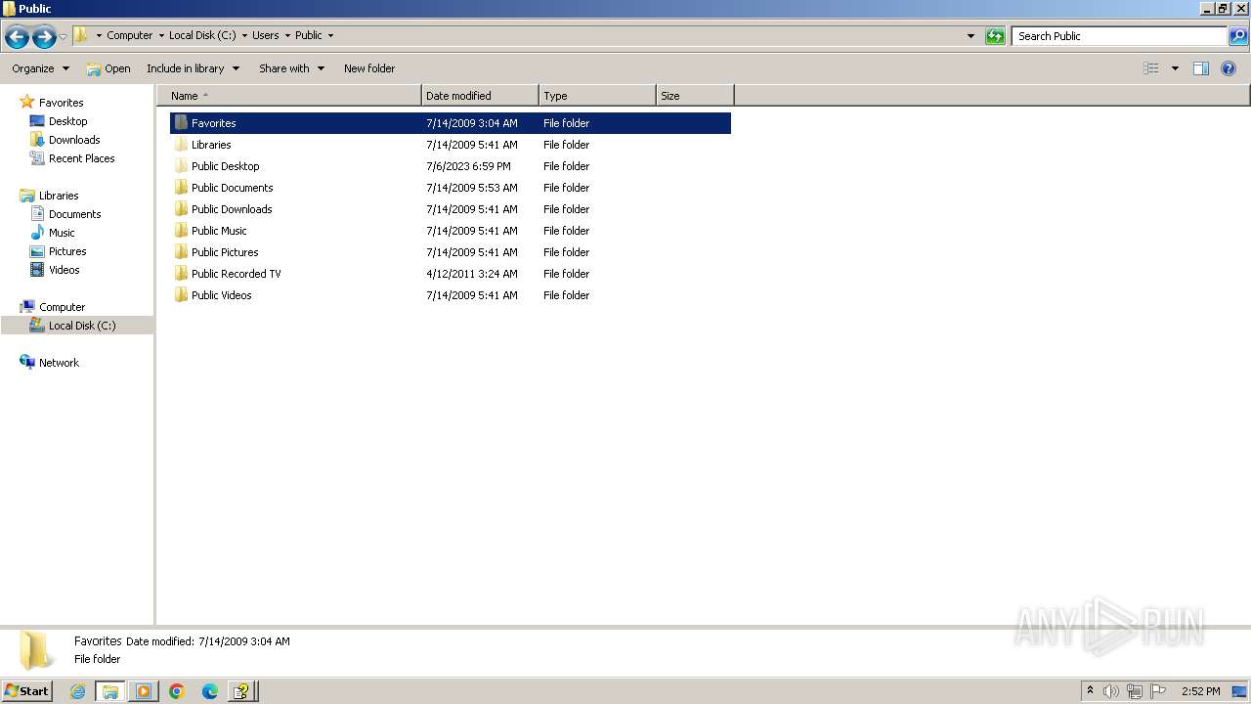Select the Favorites folder row icon
This screenshot has height=704, width=1251.
pos(181,123)
